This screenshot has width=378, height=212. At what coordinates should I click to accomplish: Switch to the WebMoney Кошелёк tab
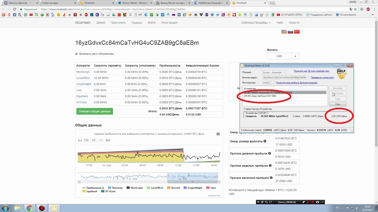[x=211, y=3]
